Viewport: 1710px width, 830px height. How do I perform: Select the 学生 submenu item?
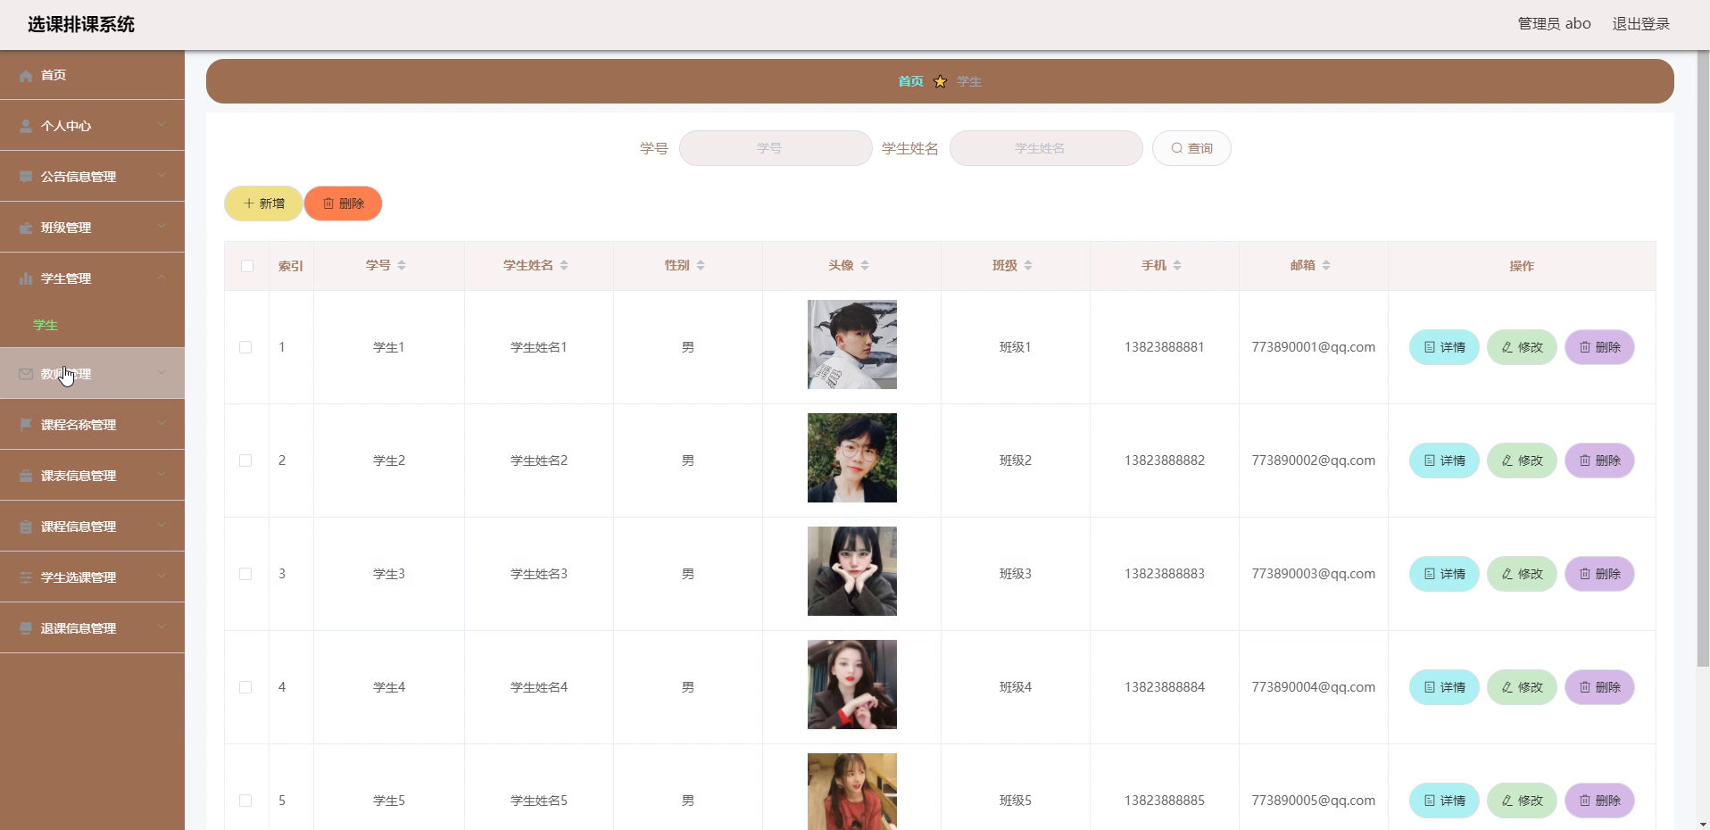pos(46,325)
